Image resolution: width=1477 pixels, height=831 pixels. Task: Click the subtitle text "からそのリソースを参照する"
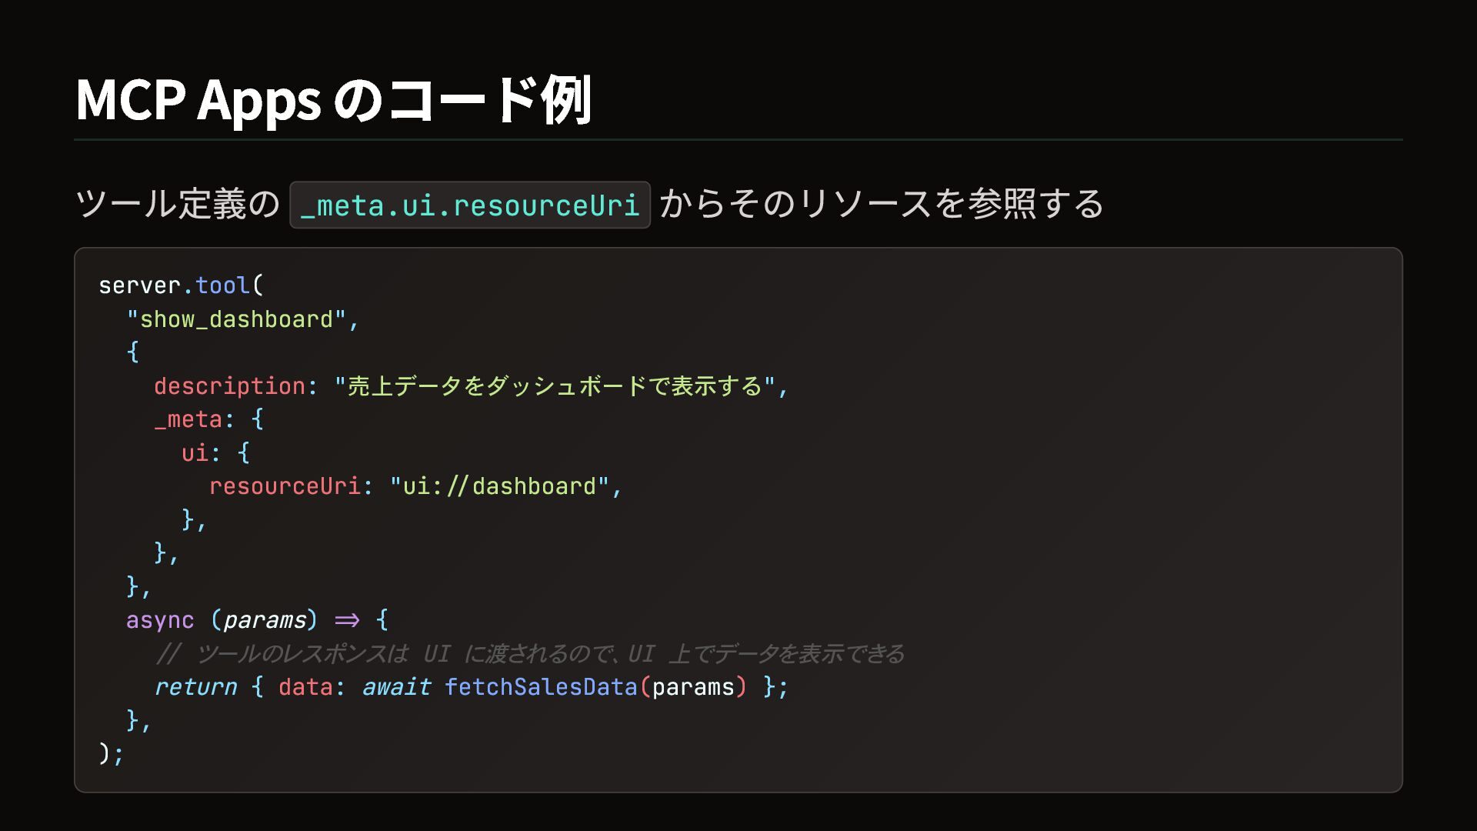coord(882,205)
